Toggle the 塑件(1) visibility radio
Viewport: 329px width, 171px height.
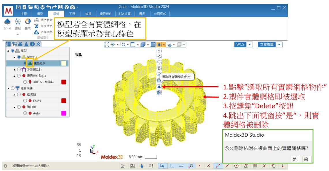coord(19,57)
